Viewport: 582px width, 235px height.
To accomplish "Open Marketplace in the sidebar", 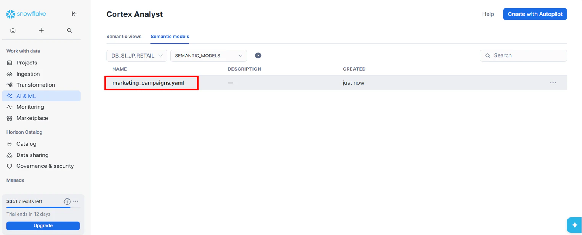I will click(41, 118).
